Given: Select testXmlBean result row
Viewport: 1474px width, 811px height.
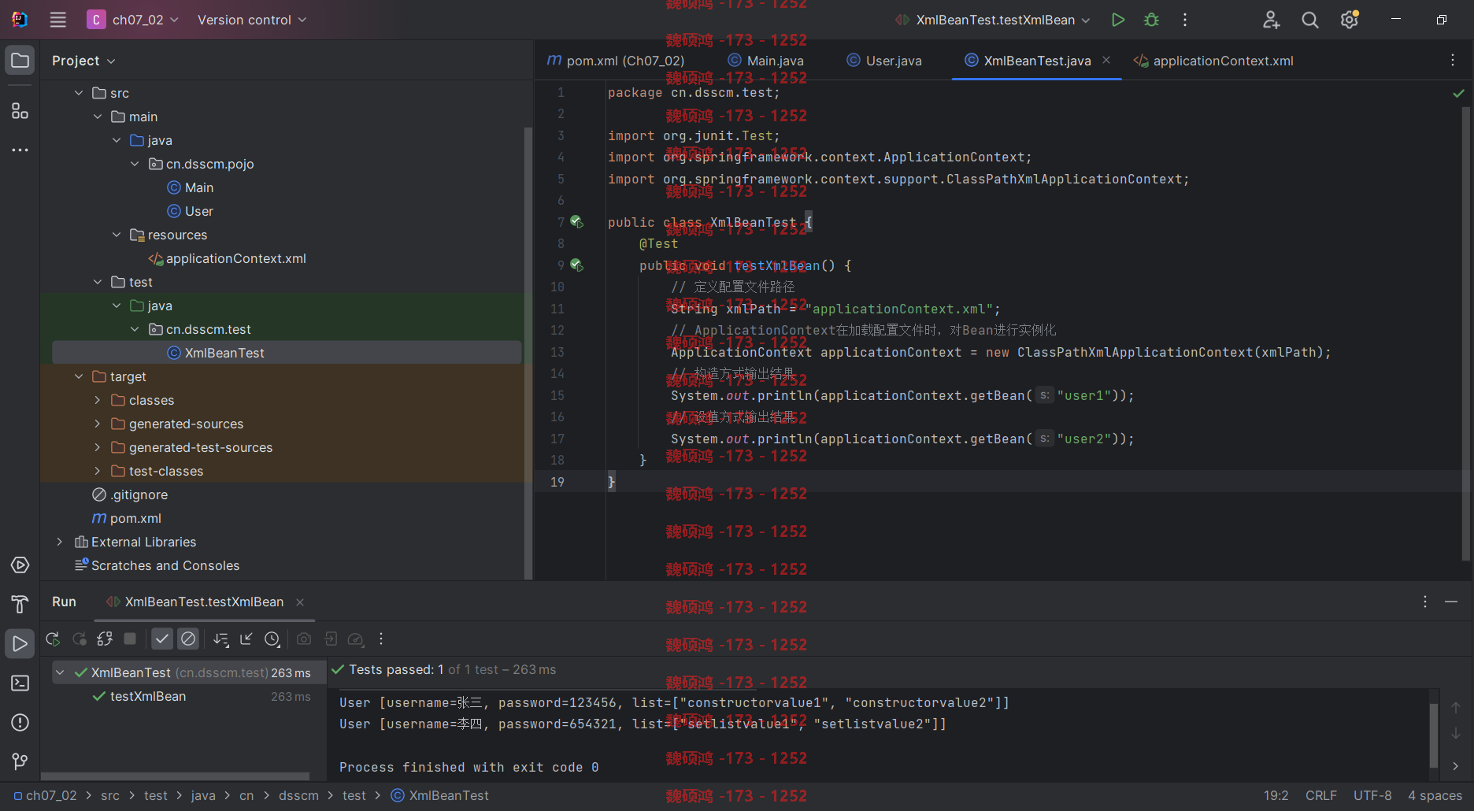Looking at the screenshot, I should coord(189,697).
